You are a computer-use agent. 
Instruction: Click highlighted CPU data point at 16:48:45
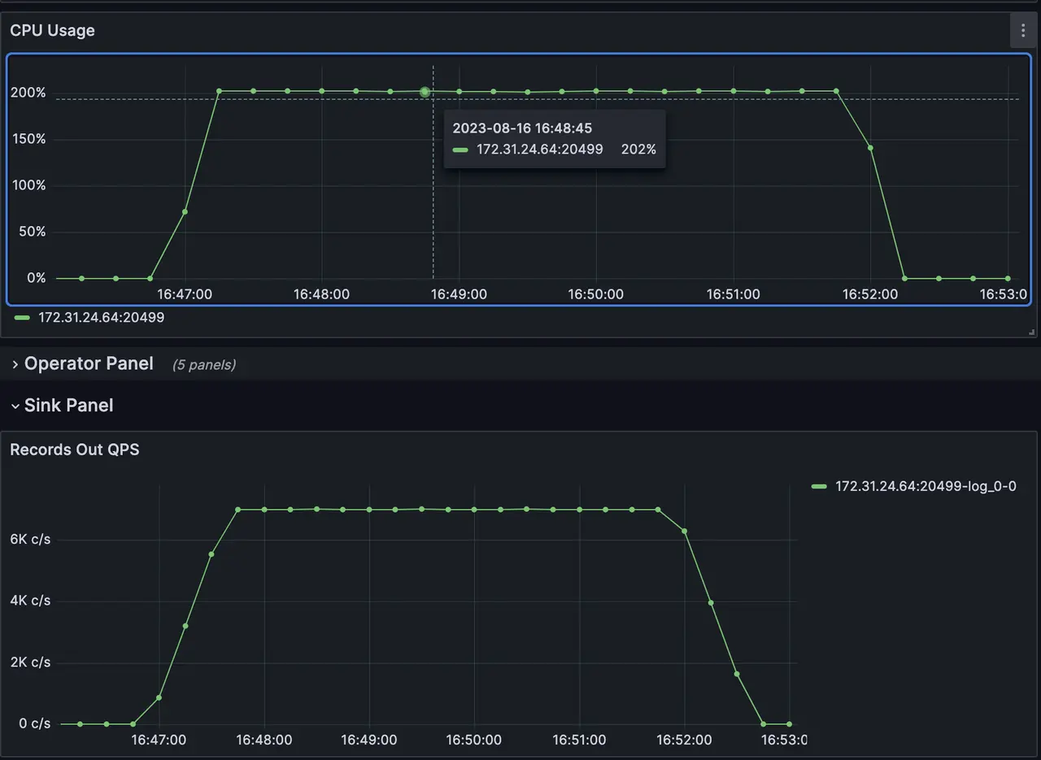point(425,92)
